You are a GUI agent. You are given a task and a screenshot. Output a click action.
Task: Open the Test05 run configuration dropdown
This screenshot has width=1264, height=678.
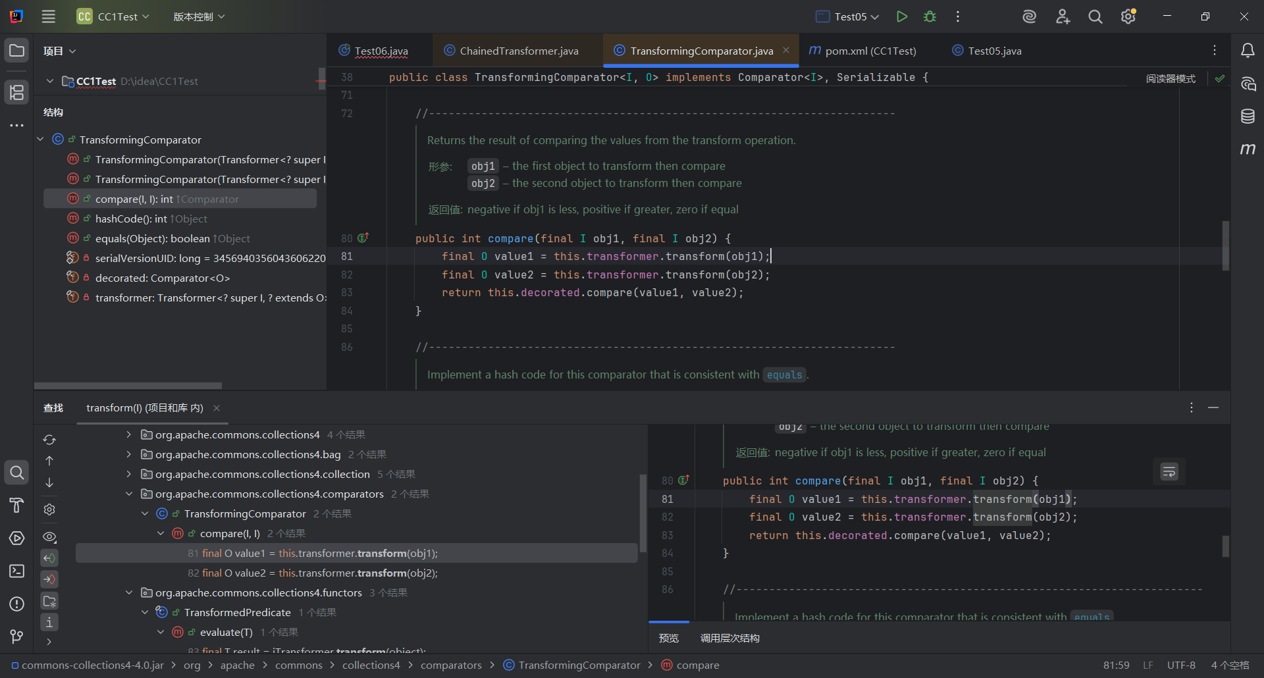point(847,16)
